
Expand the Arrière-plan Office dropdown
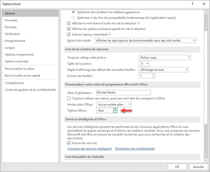(x=129, y=104)
